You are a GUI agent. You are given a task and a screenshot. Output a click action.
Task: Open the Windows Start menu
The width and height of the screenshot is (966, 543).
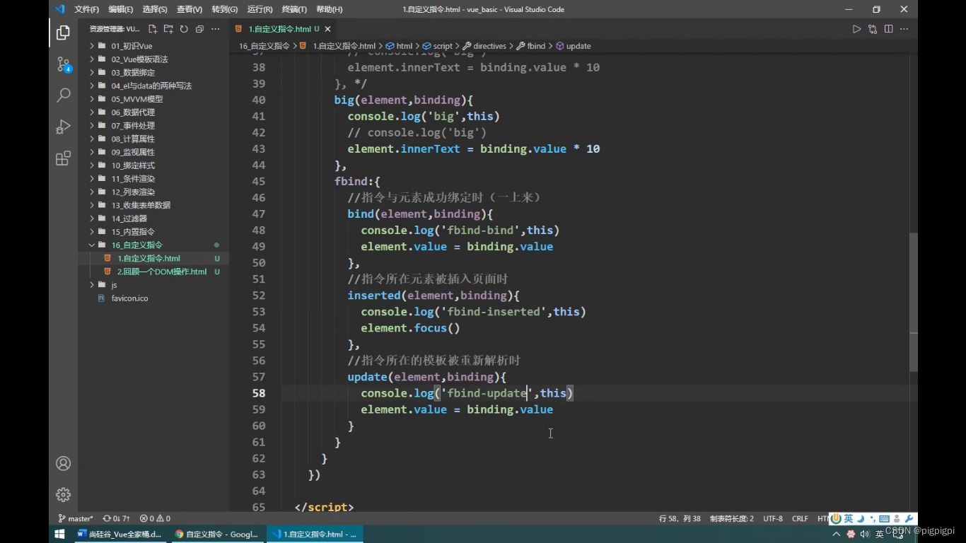59,534
